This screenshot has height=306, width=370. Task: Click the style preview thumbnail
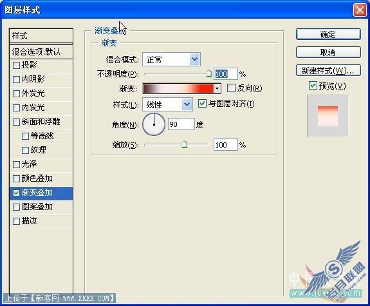pyautogui.click(x=328, y=116)
